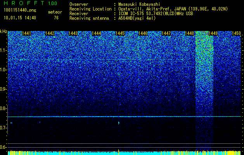Click the kHz axis unit label
Viewport: 244px width, 155px height.
click(x=3, y=31)
